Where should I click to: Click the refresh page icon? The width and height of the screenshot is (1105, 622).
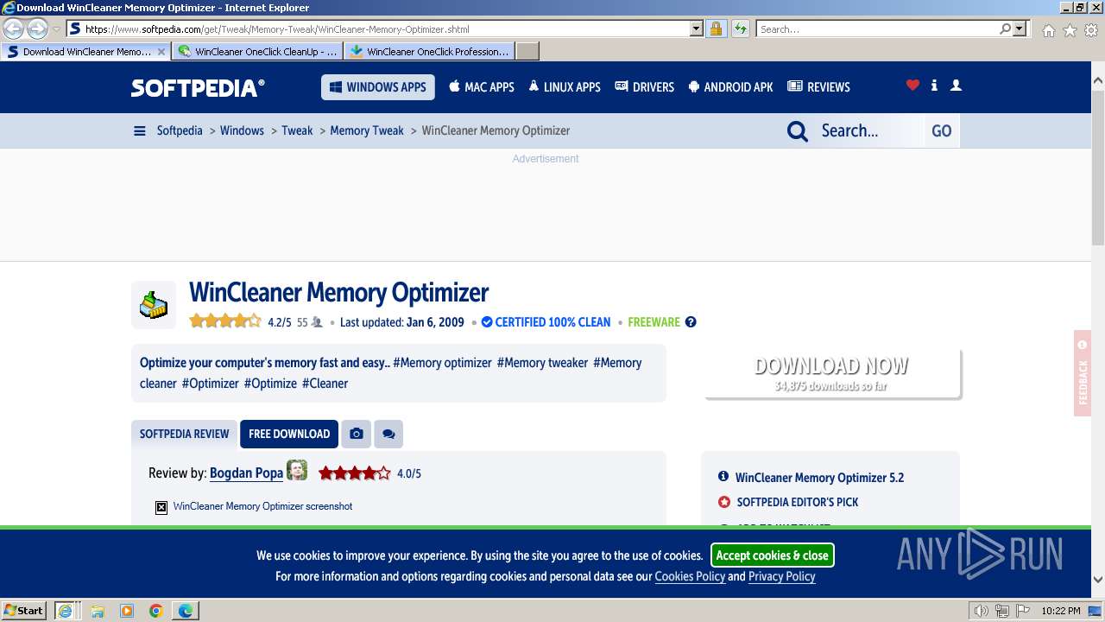tap(740, 29)
